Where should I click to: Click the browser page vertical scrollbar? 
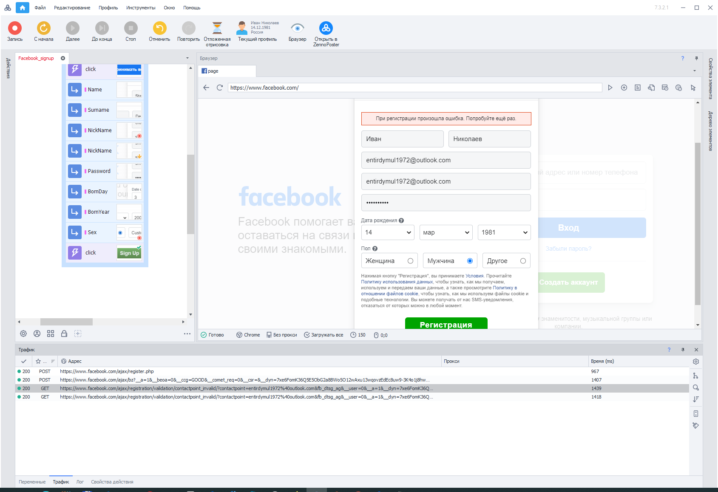point(698,224)
